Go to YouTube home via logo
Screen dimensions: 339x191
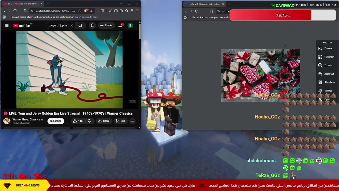click(22, 25)
